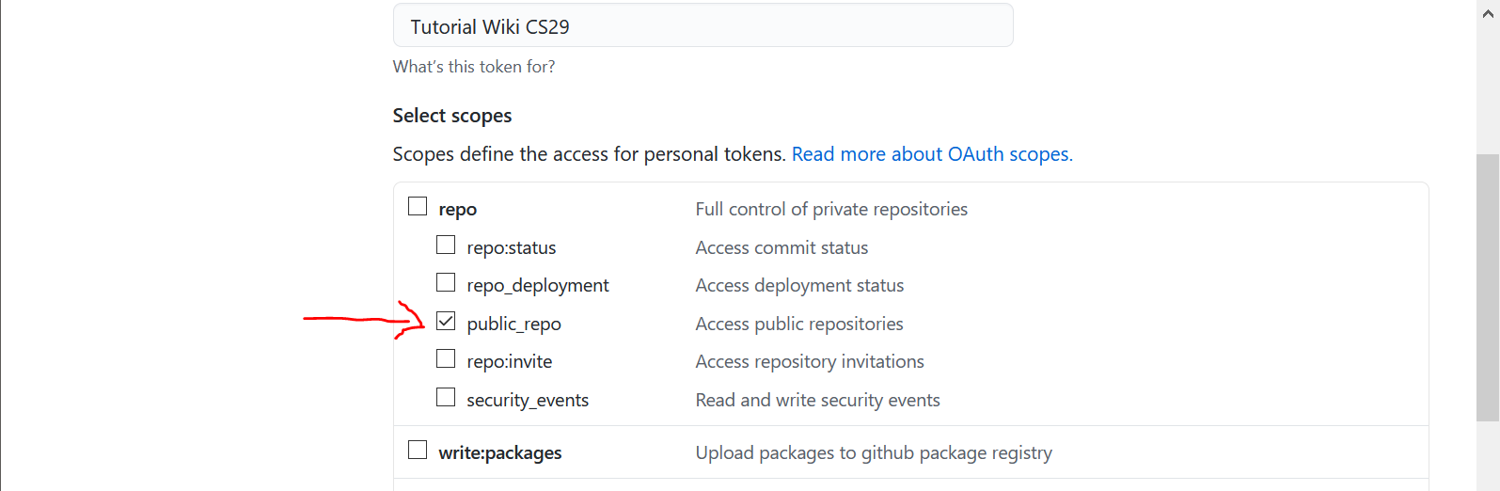Enable the top-level repo scope checkbox
Image resolution: width=1500 pixels, height=491 pixels.
click(418, 206)
